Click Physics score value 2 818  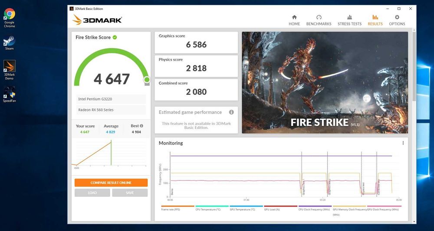click(196, 68)
